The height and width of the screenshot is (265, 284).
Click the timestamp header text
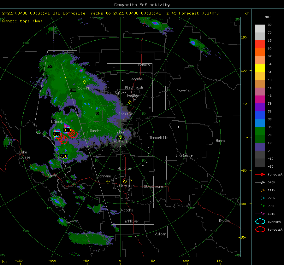click(x=110, y=13)
